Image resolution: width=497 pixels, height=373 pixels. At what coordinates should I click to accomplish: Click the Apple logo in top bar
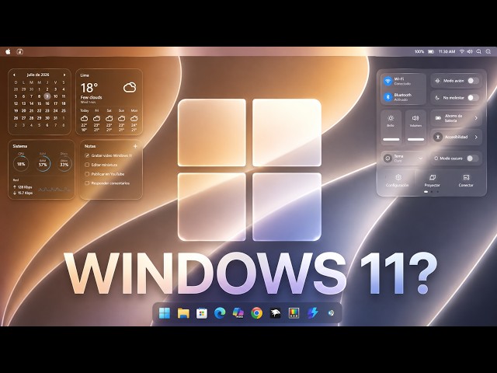(9, 51)
